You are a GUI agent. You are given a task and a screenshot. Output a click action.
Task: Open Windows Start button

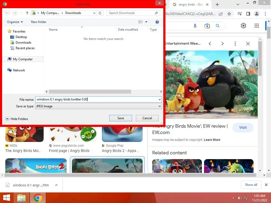tap(7, 198)
